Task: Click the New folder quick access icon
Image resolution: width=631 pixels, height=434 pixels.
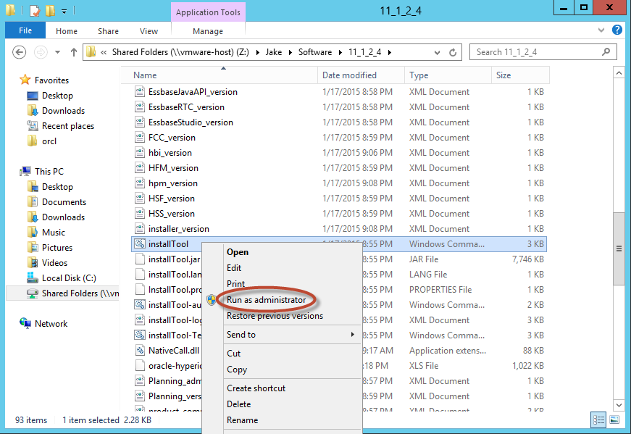Action: click(x=50, y=10)
